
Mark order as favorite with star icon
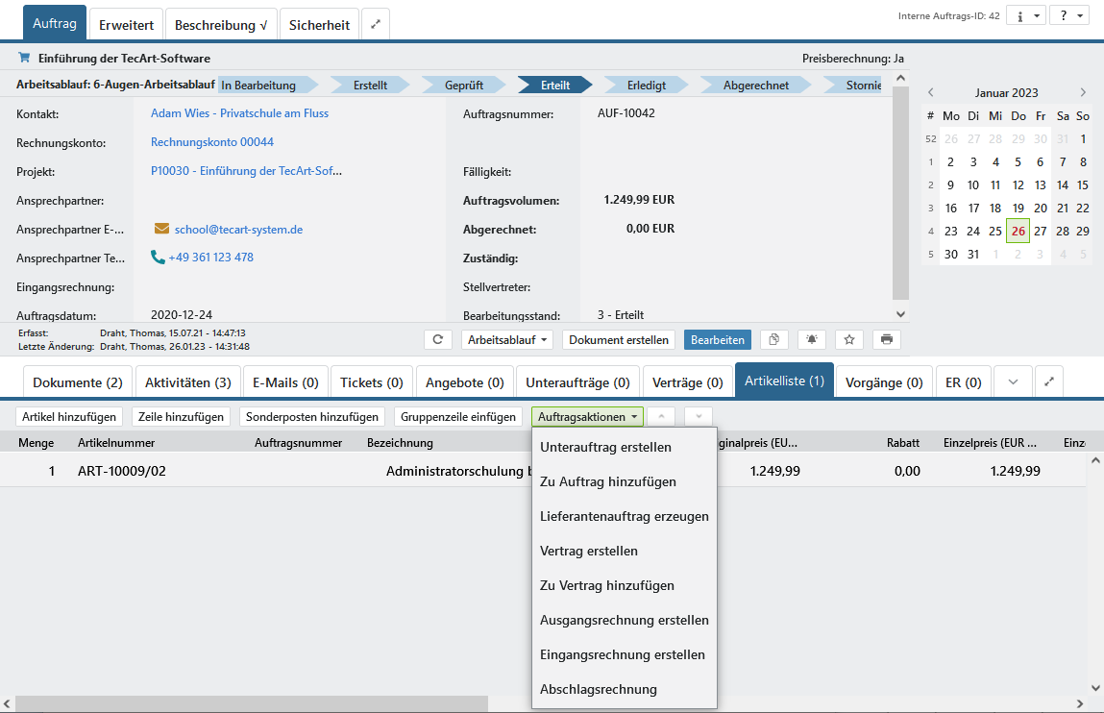848,339
